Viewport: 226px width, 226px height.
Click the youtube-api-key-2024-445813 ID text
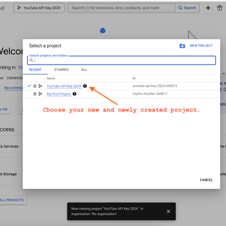[x=155, y=86]
